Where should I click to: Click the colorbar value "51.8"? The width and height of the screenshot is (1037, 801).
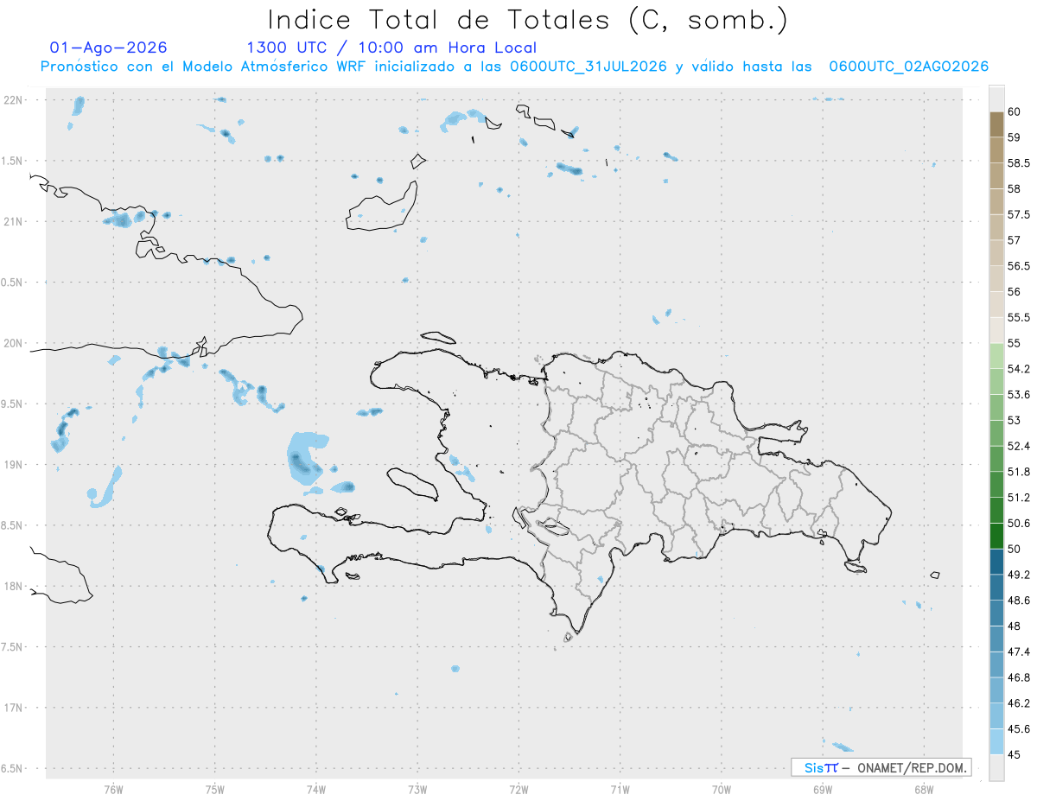pyautogui.click(x=1019, y=472)
